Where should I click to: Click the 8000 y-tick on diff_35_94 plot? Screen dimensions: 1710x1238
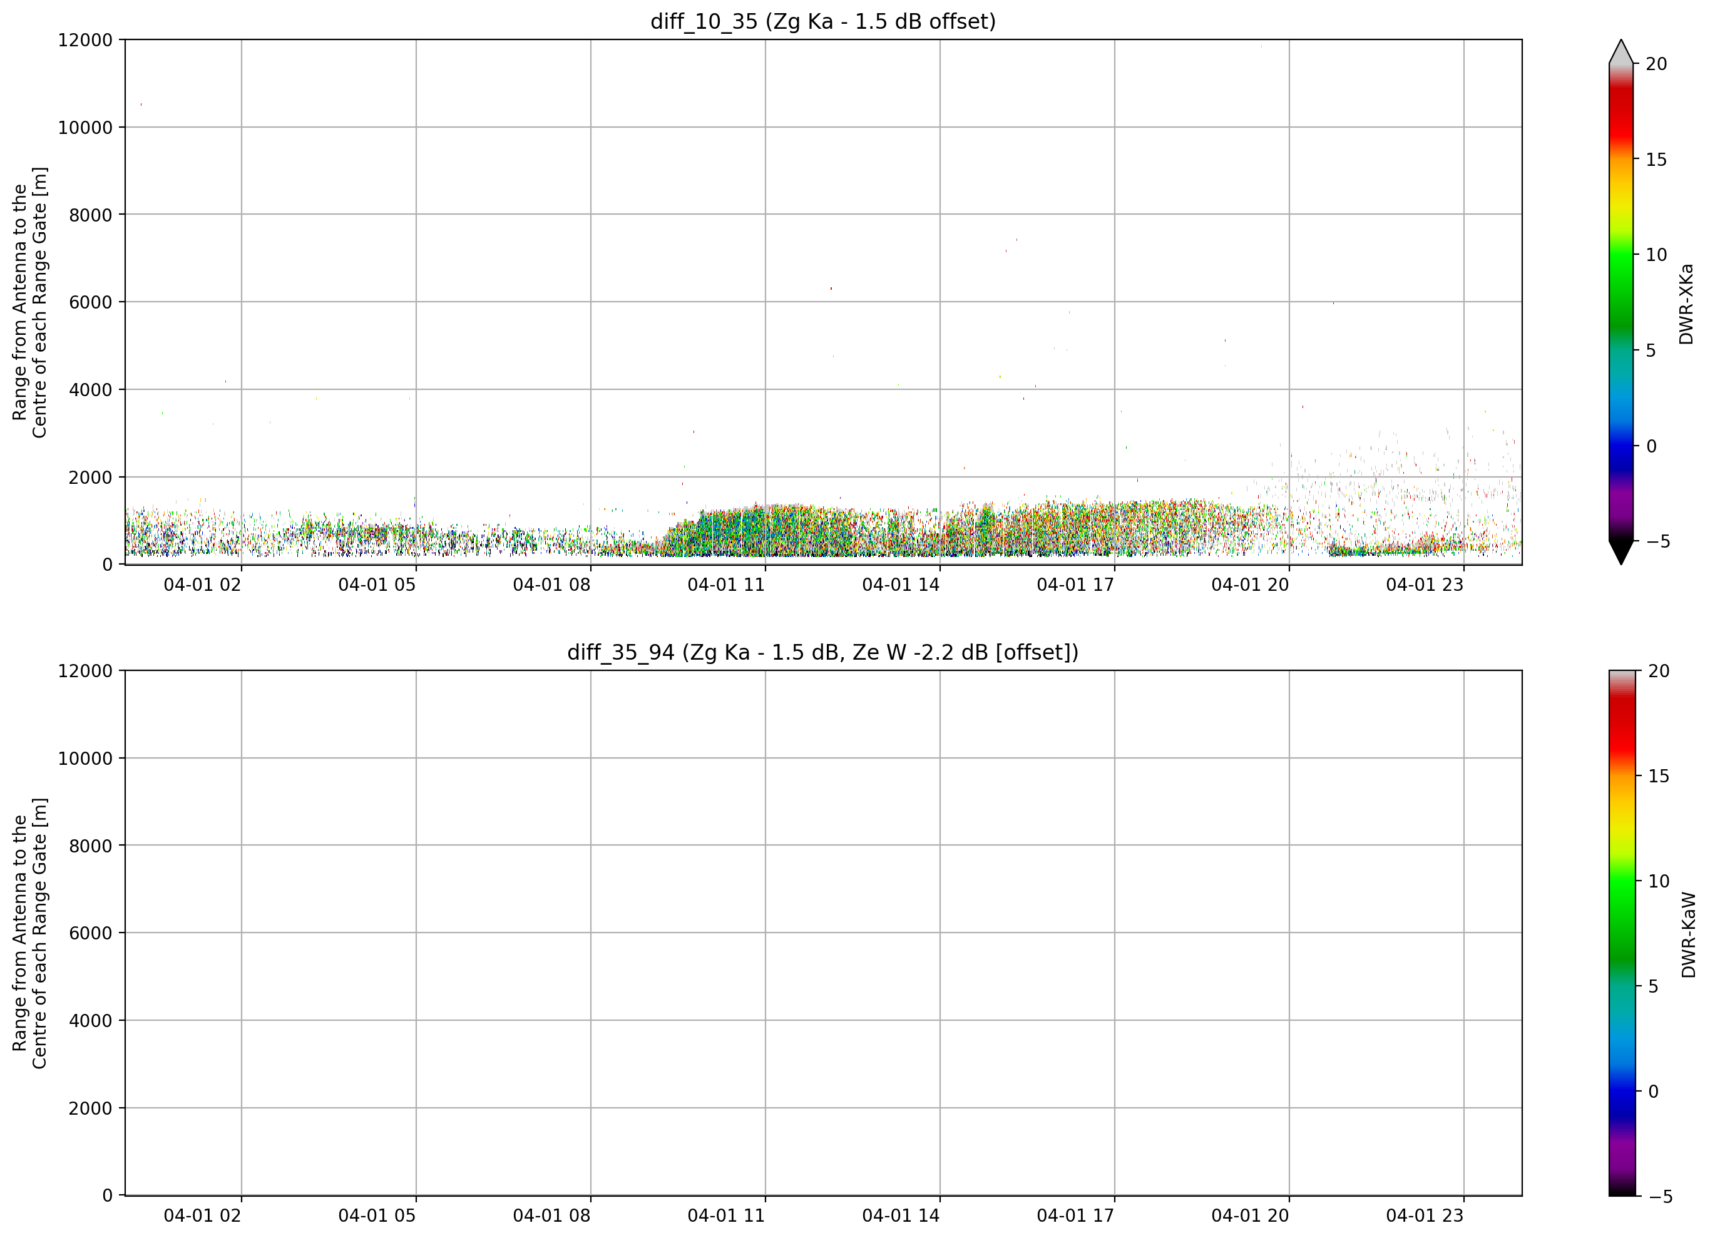[x=91, y=846]
